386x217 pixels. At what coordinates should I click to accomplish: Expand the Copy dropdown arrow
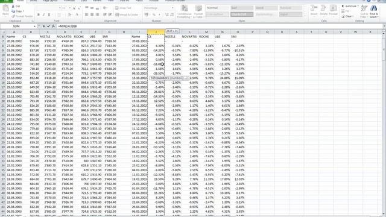pyautogui.click(x=24, y=11)
